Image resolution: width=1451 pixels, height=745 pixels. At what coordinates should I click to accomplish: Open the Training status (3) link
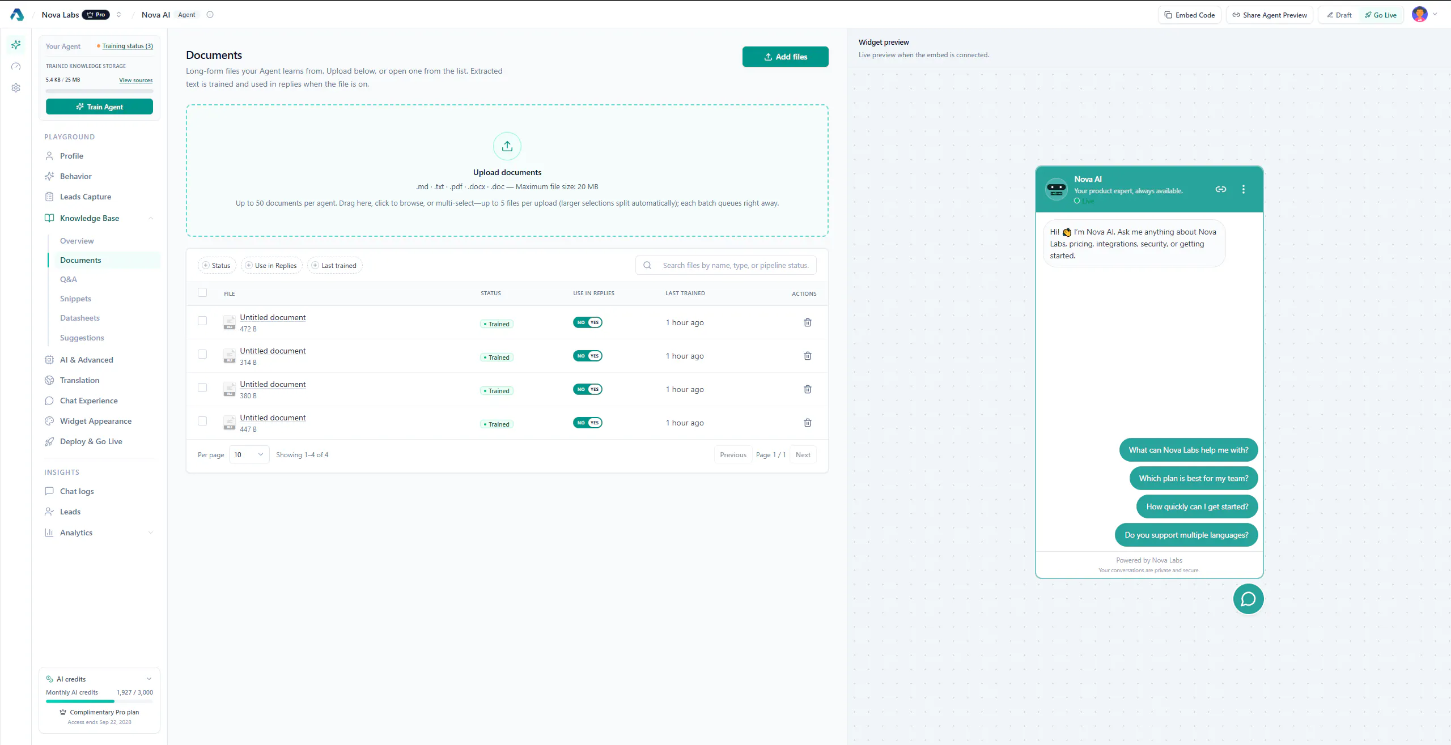(128, 46)
